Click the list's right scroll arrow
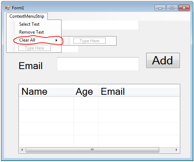This screenshot has height=162, width=194. click(176, 150)
